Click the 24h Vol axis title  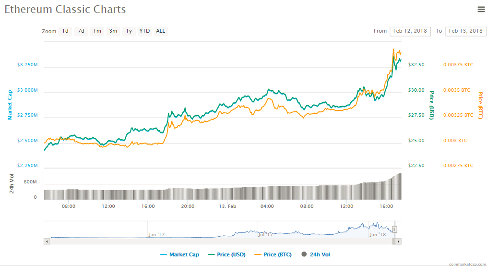tap(12, 183)
